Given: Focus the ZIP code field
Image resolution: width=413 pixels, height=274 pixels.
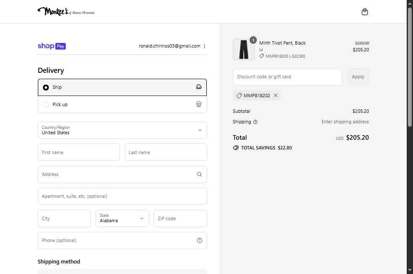Looking at the screenshot, I should coord(181,218).
